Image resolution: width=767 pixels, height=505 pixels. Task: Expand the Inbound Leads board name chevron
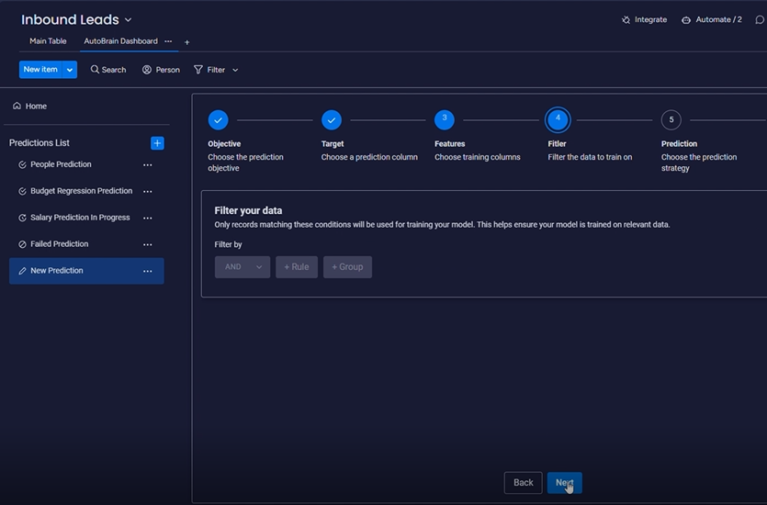pyautogui.click(x=128, y=20)
